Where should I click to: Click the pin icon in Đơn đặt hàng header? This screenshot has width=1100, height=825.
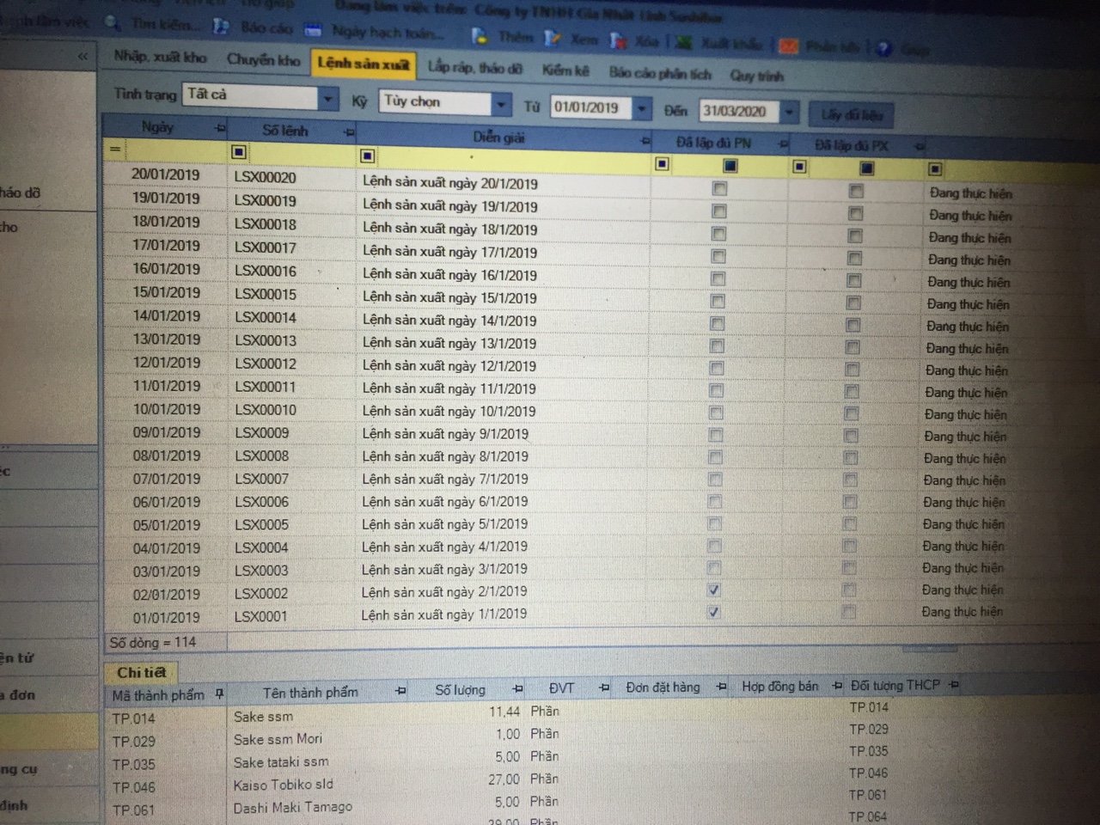point(721,687)
